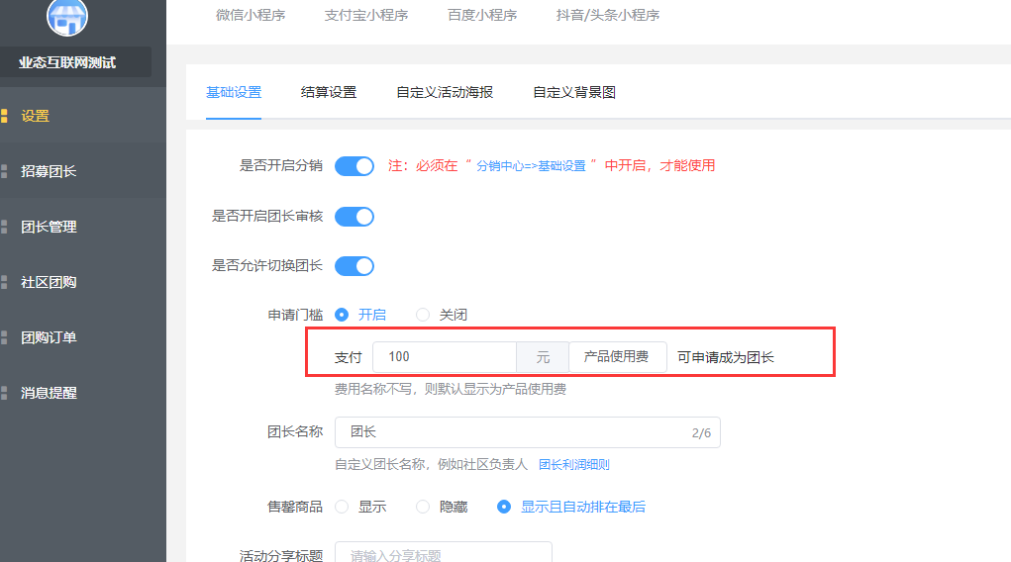Click the payment amount field showing 100
Image resolution: width=1011 pixels, height=562 pixels.
(445, 357)
